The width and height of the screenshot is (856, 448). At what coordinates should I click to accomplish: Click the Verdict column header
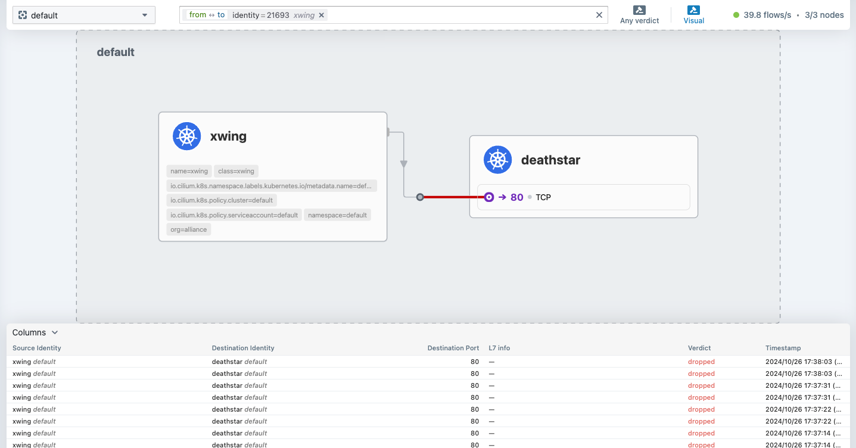pyautogui.click(x=699, y=348)
